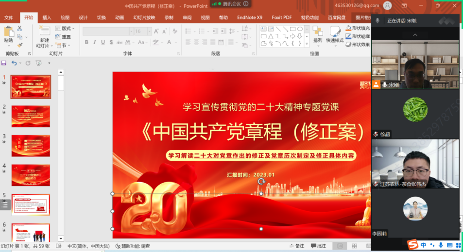This screenshot has width=463, height=252.
Task: Switch to the 幻灯片放映 tab
Action: pyautogui.click(x=144, y=17)
